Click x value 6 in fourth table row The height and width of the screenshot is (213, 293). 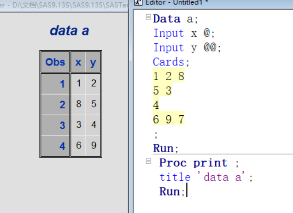point(78,146)
